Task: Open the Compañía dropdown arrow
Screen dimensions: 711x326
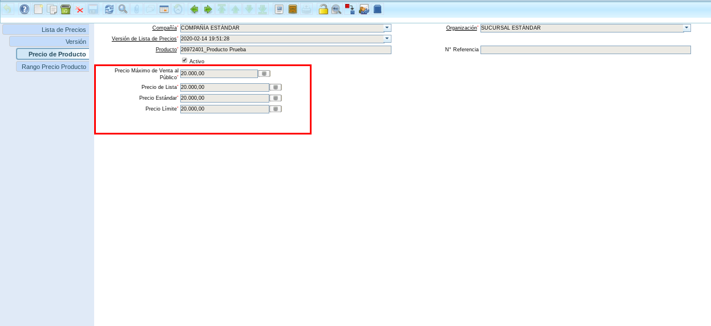Action: [387, 28]
